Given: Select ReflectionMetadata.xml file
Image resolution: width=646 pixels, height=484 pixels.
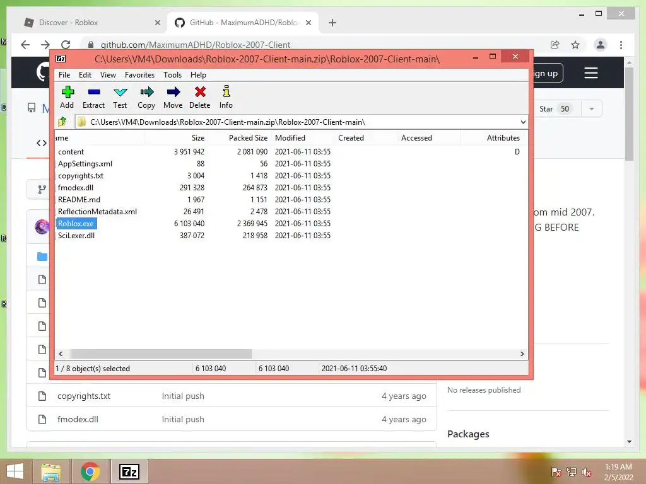Looking at the screenshot, I should tap(97, 212).
